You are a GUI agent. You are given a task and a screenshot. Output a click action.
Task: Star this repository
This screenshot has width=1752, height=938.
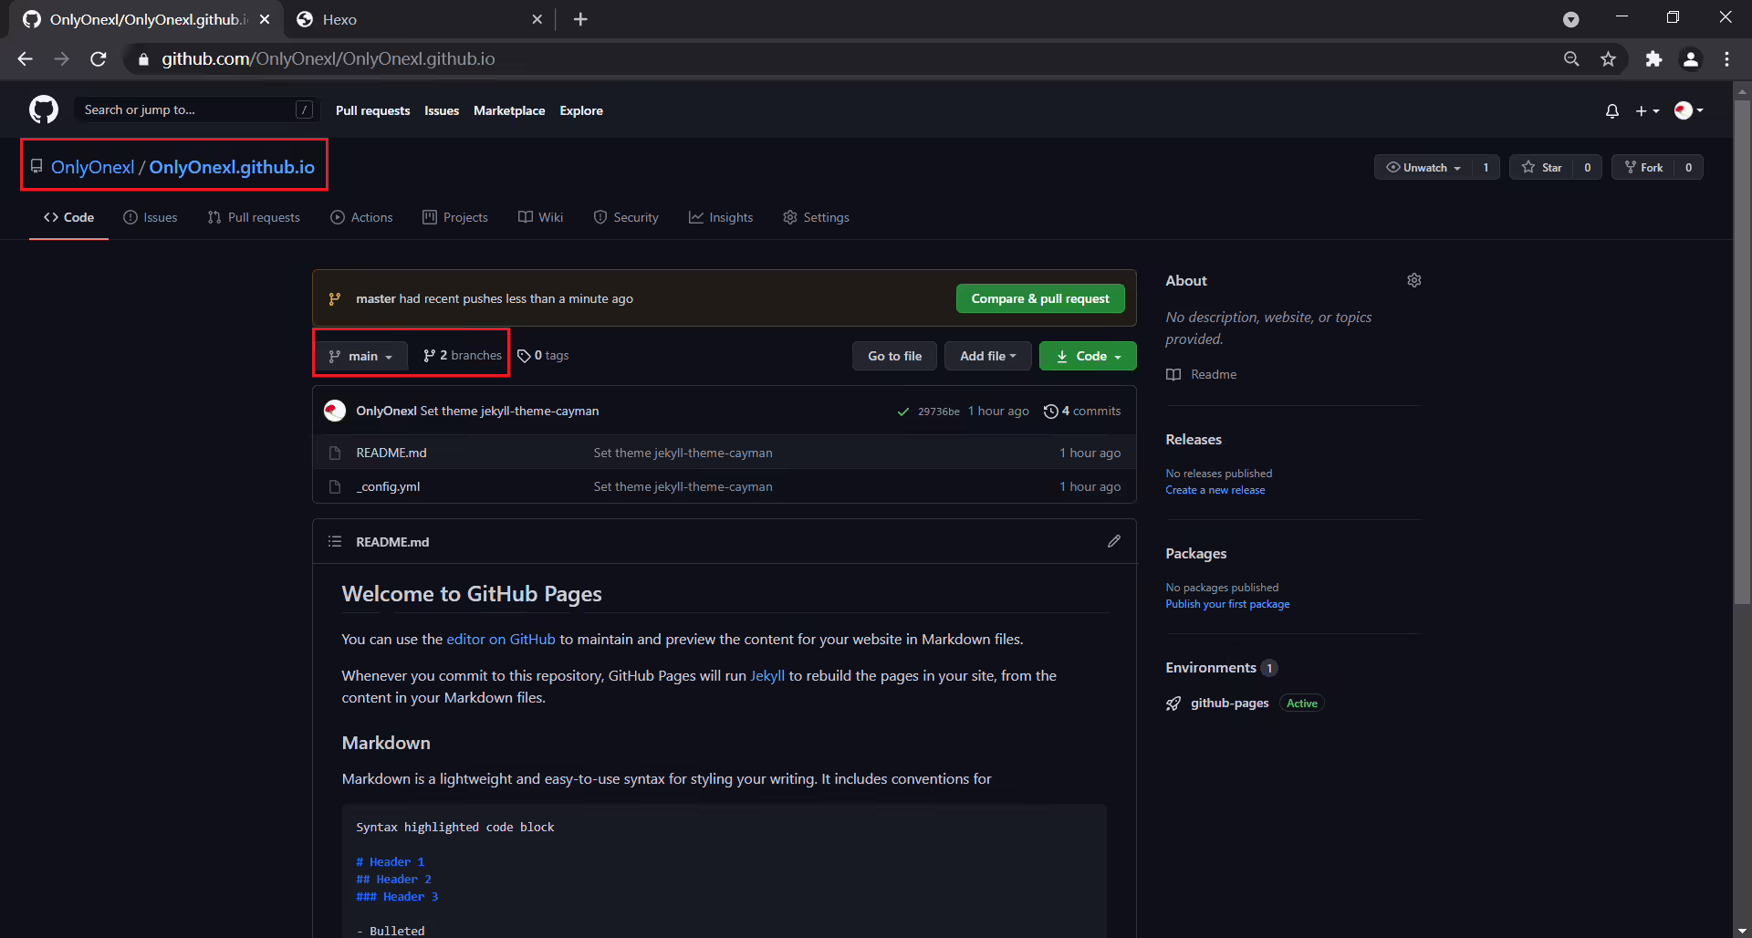pyautogui.click(x=1541, y=167)
